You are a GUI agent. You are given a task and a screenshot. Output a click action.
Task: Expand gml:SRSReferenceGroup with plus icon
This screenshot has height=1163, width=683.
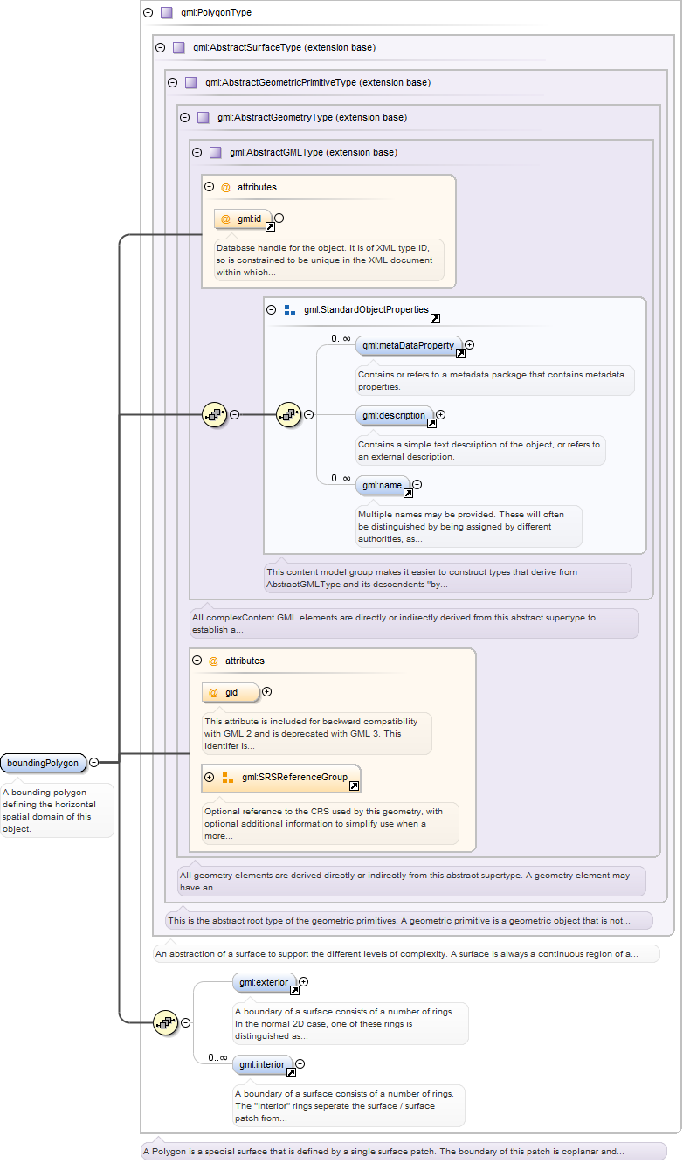pos(209,777)
